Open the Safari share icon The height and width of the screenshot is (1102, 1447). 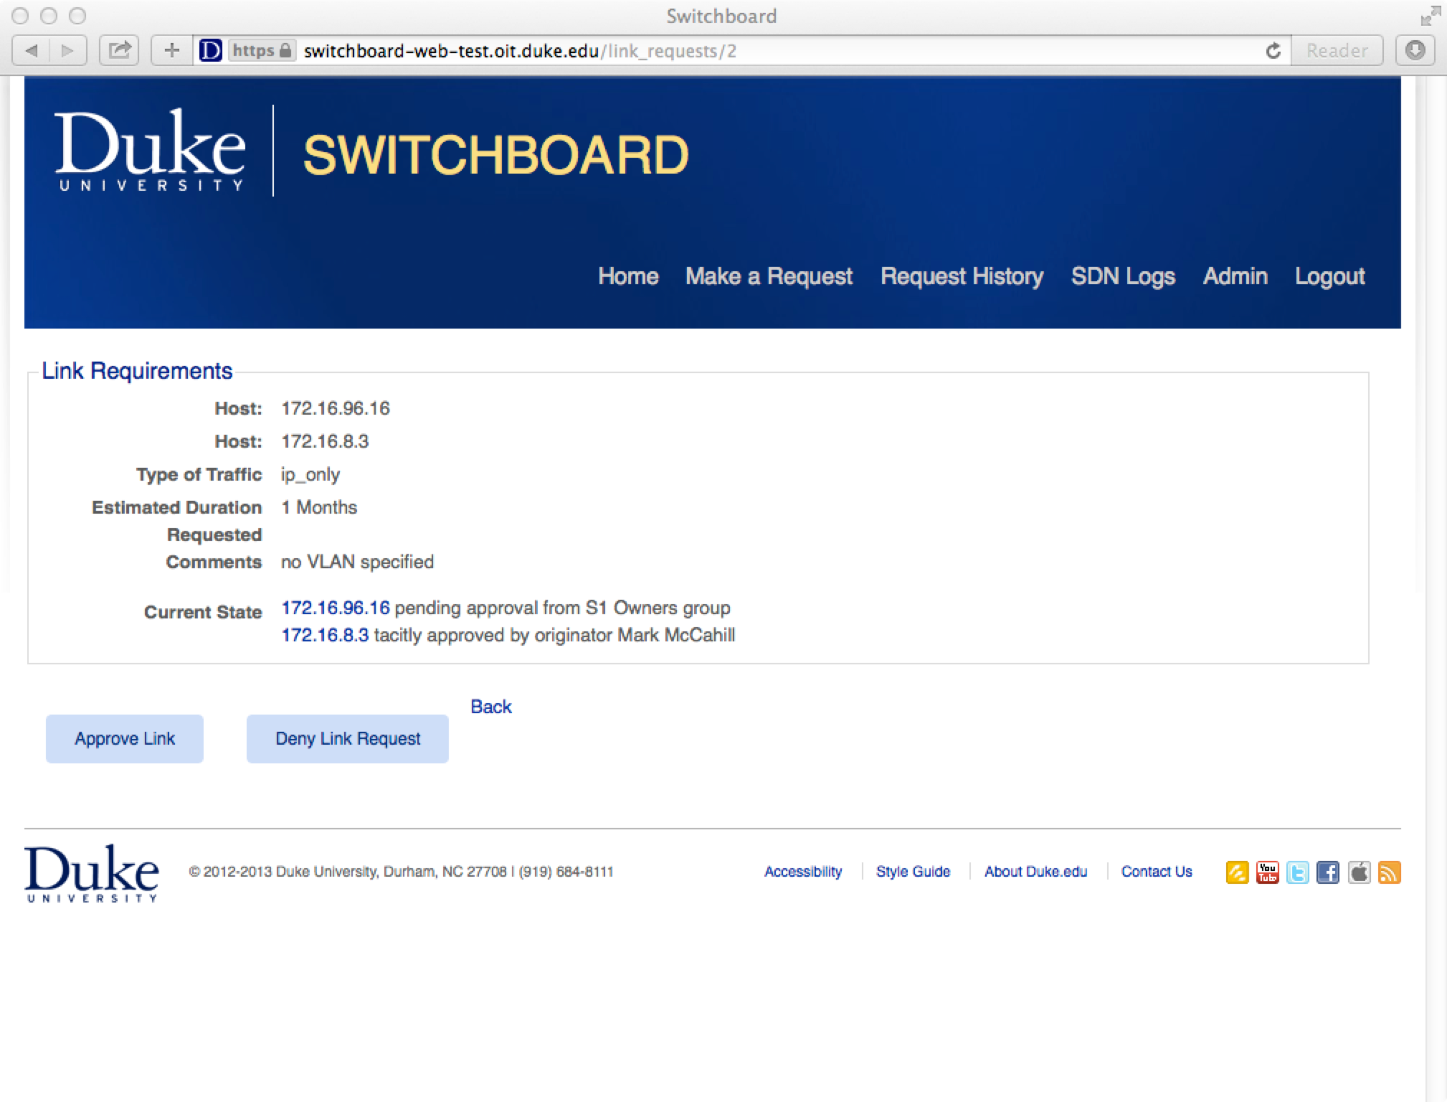119,51
